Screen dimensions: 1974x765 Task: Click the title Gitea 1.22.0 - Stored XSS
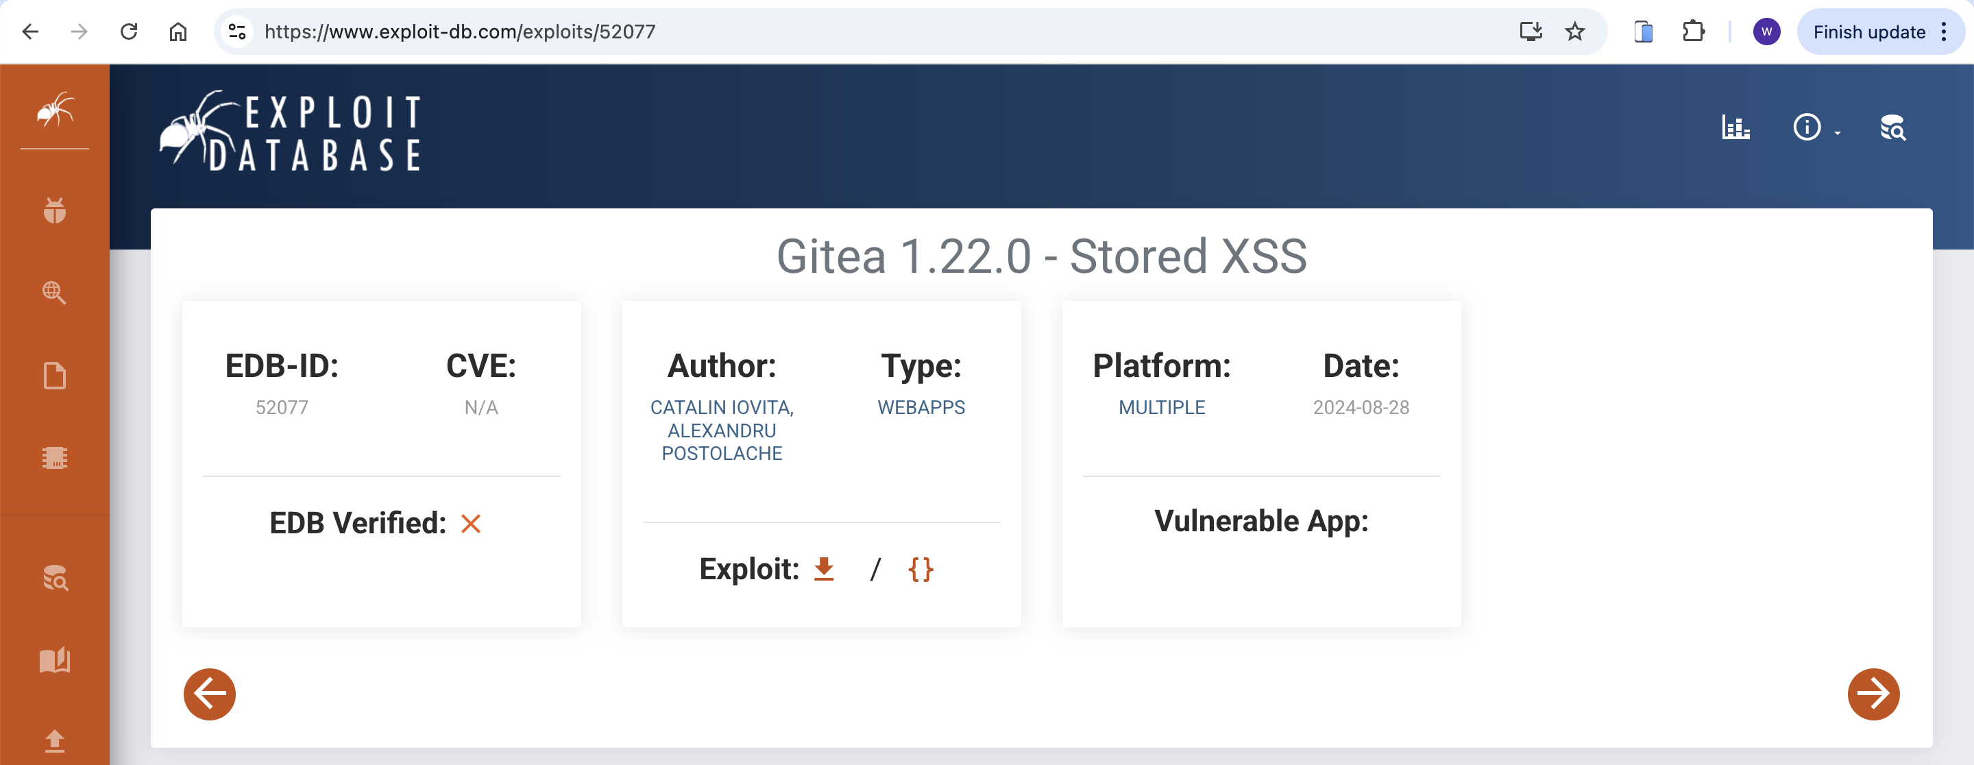click(1041, 255)
